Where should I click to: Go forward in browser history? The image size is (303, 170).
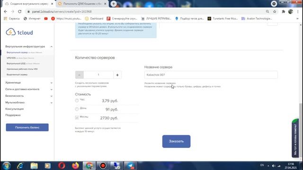[x=13, y=11]
